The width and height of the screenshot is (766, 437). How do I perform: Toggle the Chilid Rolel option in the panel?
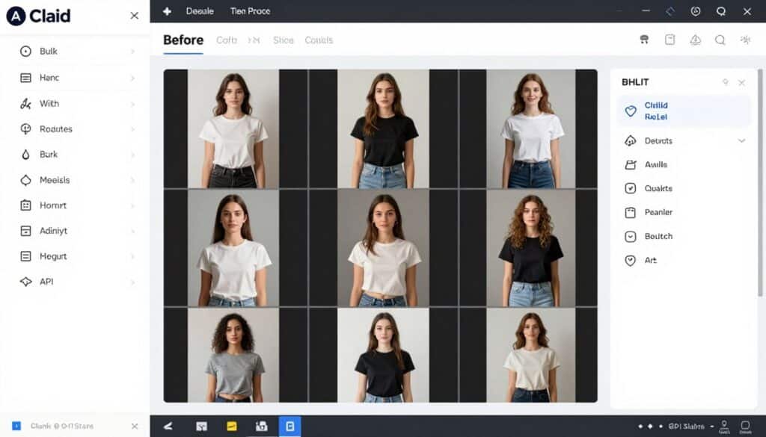pos(655,111)
